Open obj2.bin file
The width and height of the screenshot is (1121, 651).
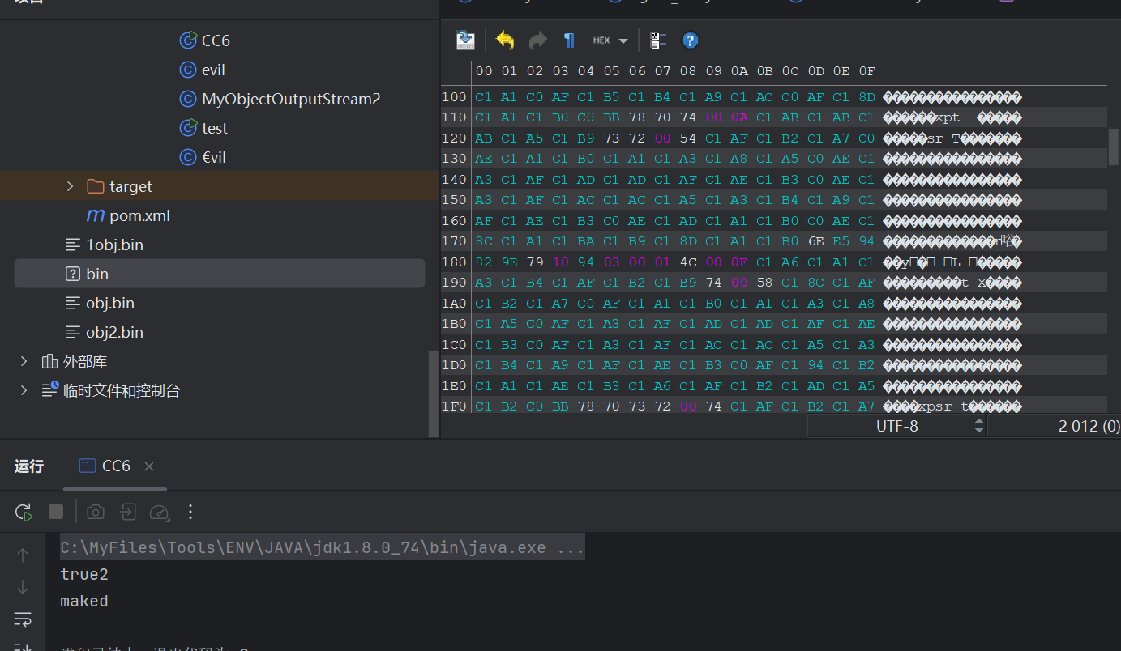114,332
